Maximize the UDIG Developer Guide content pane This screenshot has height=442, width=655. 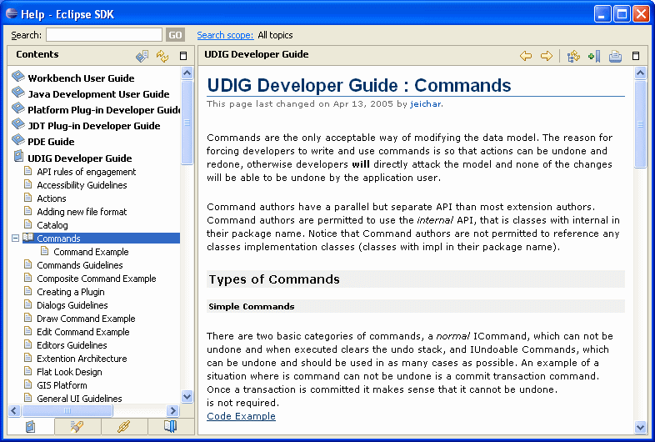click(636, 56)
